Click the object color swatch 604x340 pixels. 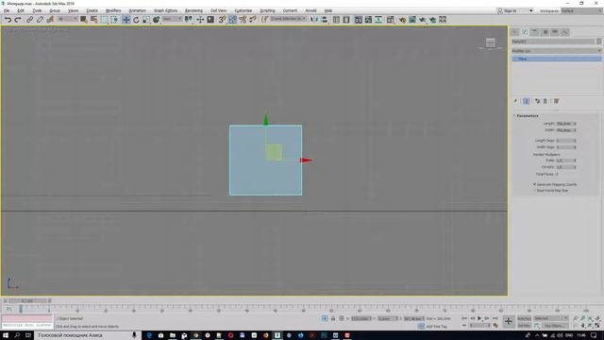click(x=599, y=42)
